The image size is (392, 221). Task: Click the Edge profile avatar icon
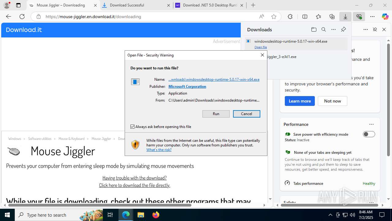pyautogui.click(x=7, y=5)
